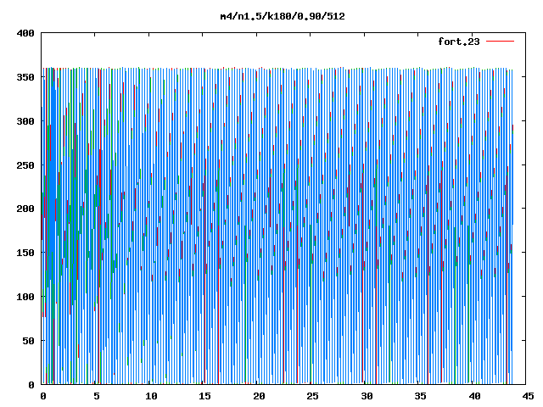This screenshot has height=407, width=543.
Task: Click y-axis label 100
Action: (x=25, y=297)
